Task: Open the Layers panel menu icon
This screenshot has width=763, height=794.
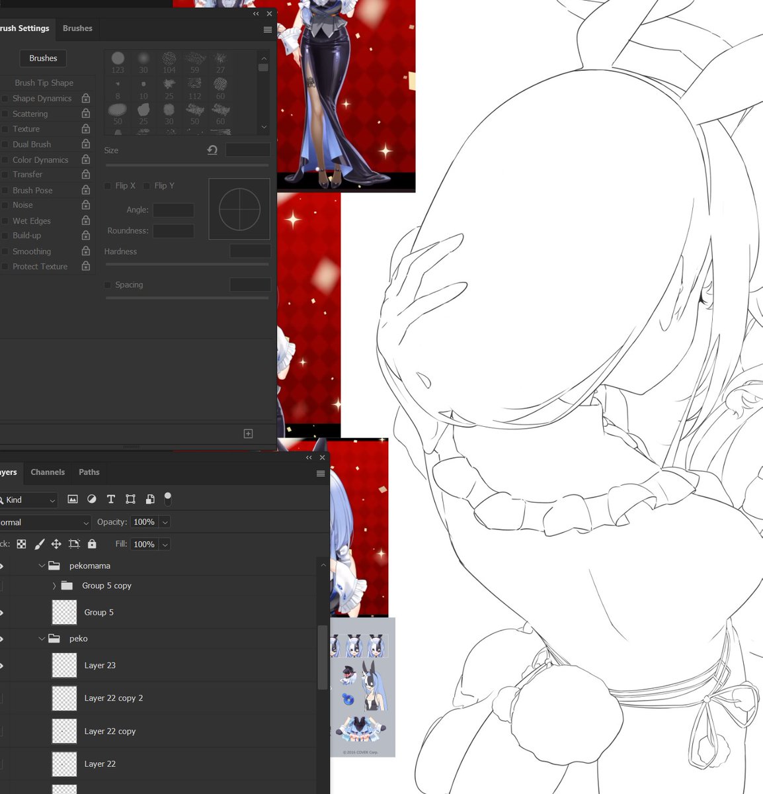Action: point(321,473)
